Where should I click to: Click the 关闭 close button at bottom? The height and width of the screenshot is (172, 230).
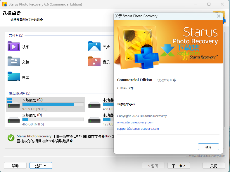point(214,166)
